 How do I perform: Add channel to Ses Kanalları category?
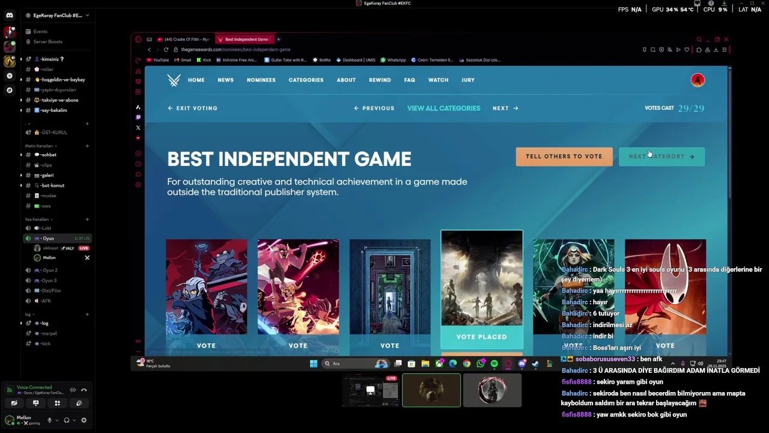[x=87, y=219]
